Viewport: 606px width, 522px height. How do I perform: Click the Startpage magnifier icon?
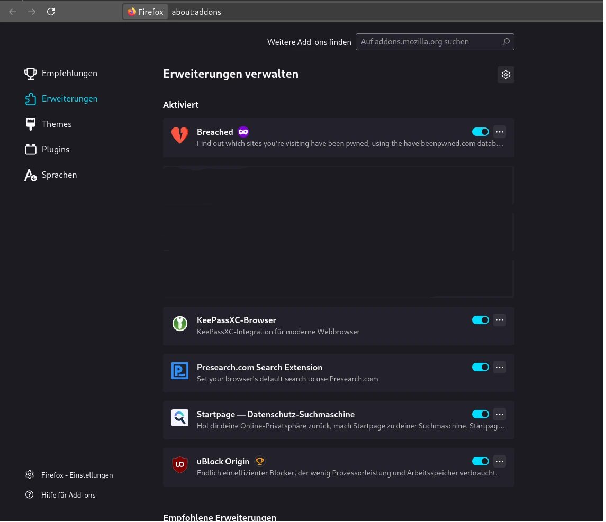[180, 418]
